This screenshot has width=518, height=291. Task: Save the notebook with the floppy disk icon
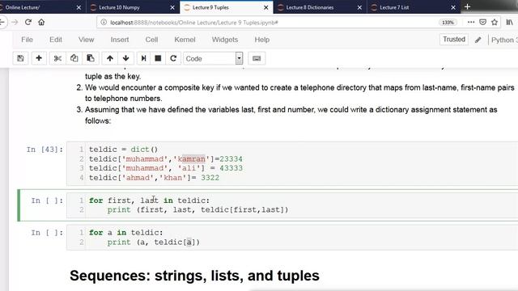(x=20, y=58)
